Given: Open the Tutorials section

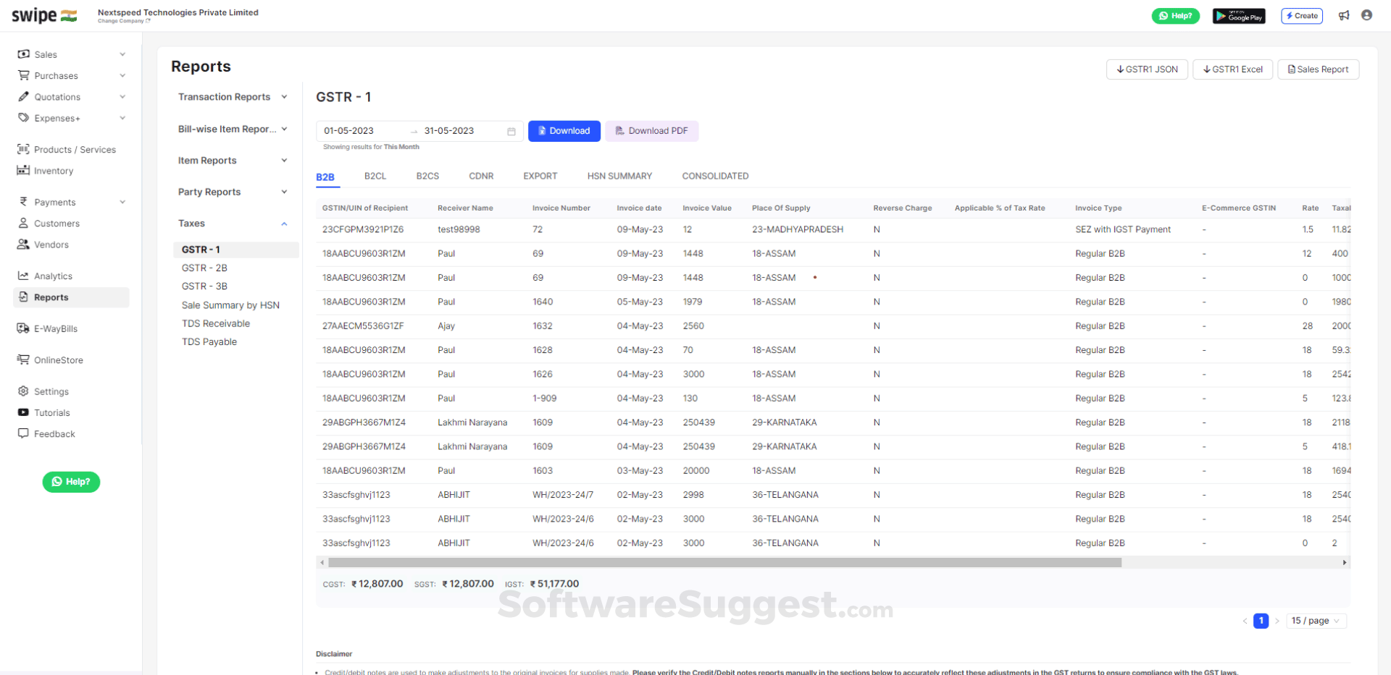Looking at the screenshot, I should (51, 412).
